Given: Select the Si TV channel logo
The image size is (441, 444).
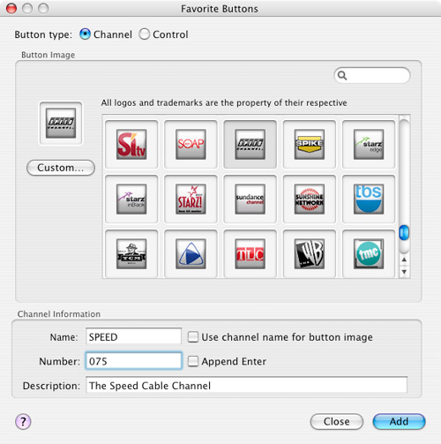Looking at the screenshot, I should [131, 144].
